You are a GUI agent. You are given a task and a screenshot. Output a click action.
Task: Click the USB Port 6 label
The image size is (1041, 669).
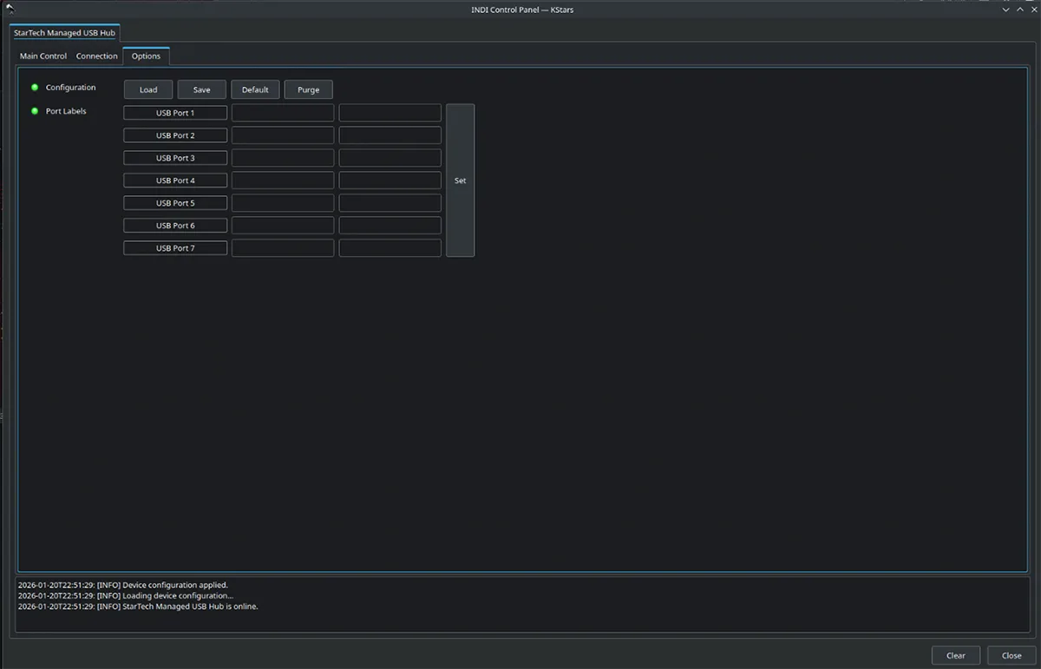(x=175, y=226)
